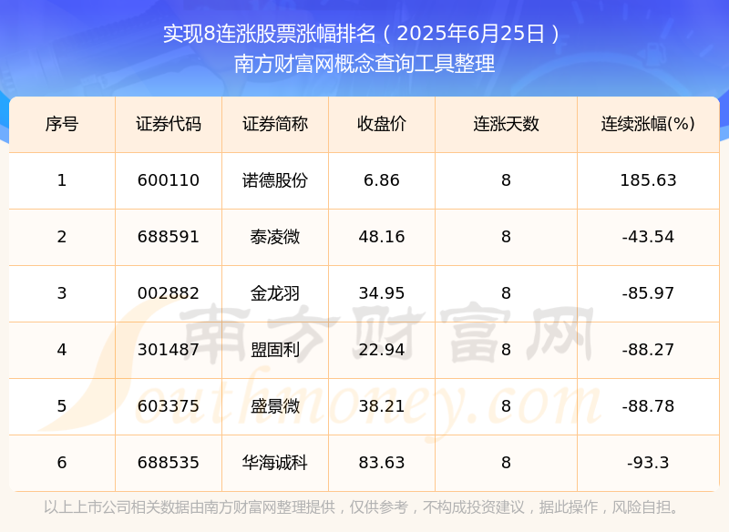Click rank number 4 in 盟固利 row
The image size is (729, 532).
[62, 350]
